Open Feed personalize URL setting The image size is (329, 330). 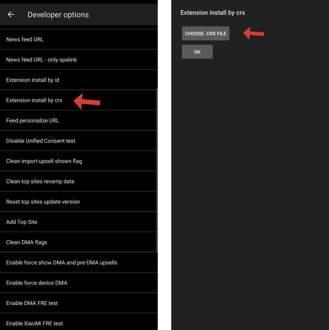(x=79, y=120)
